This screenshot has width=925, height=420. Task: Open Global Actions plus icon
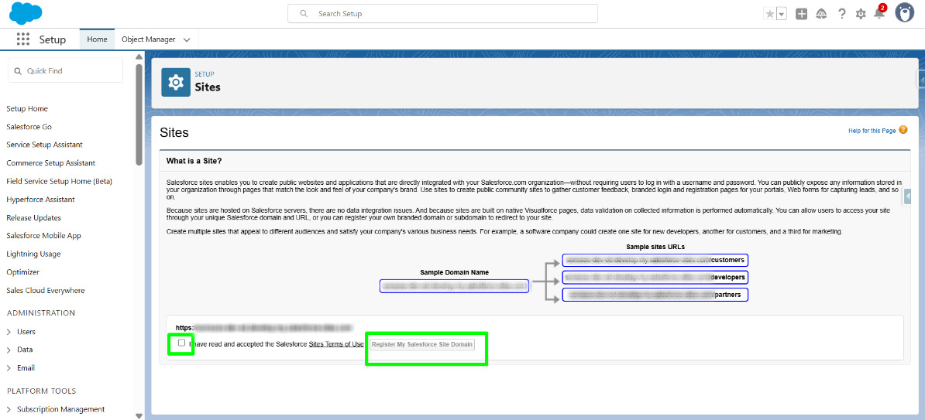point(802,14)
